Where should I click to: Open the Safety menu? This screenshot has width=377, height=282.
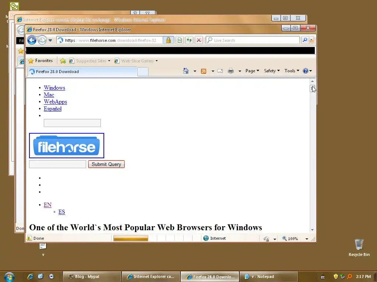pos(272,71)
